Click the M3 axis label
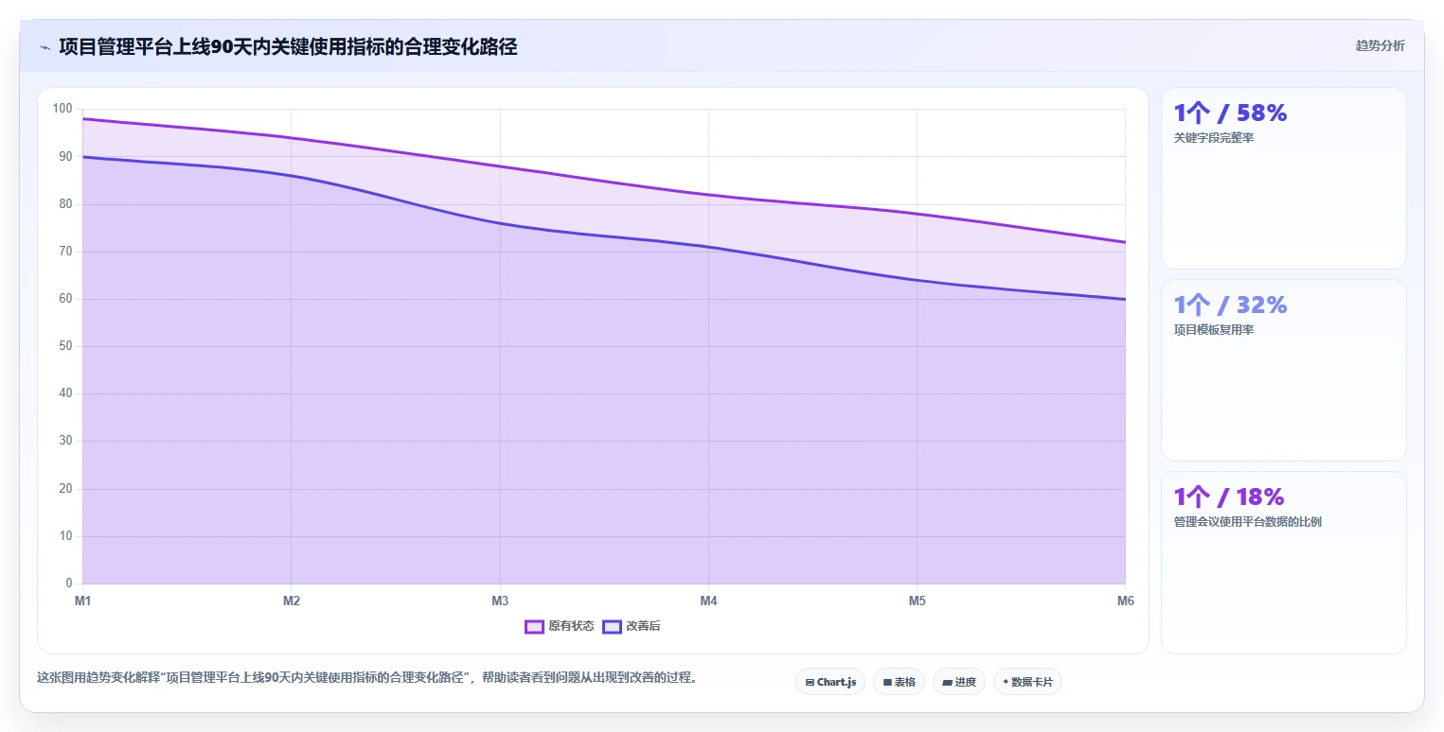1444x732 pixels. (500, 601)
